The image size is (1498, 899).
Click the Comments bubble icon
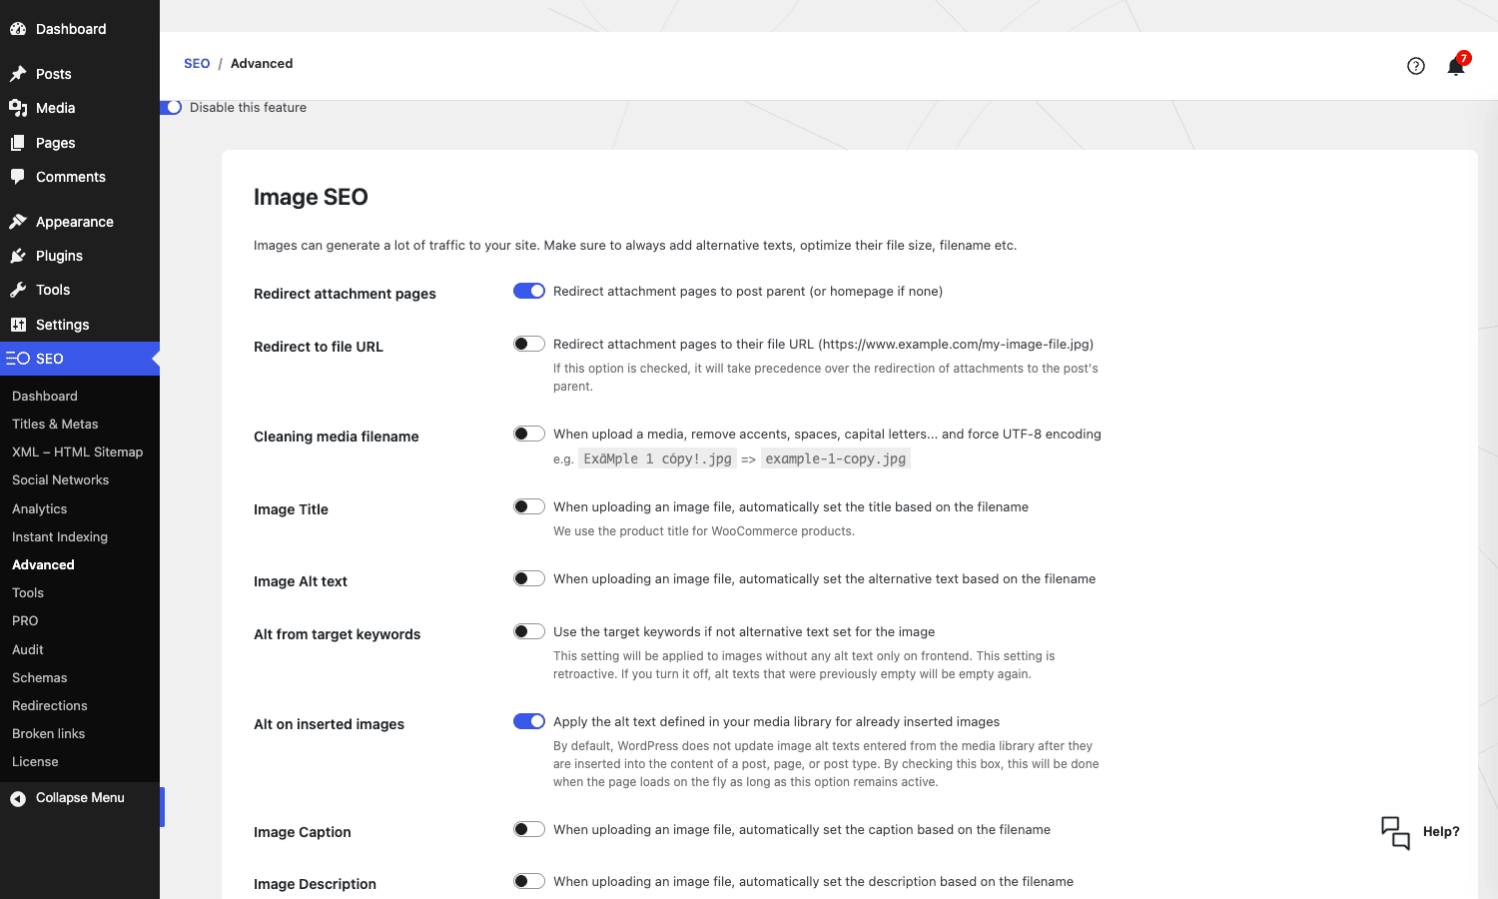point(18,177)
